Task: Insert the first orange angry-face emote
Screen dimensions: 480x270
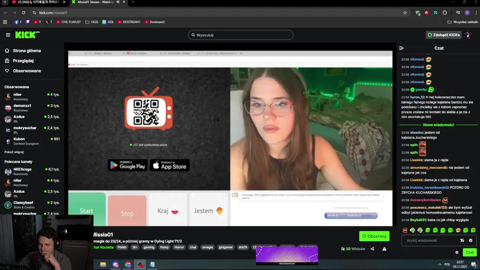Action: pyautogui.click(x=405, y=230)
